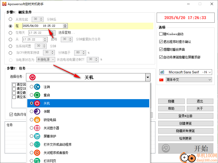The height and width of the screenshot is (163, 218).
Task: Select the 当CPU使用率持续 radio button
Action: click(x=10, y=53)
